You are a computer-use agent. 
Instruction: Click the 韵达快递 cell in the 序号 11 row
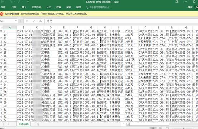point(50,38)
